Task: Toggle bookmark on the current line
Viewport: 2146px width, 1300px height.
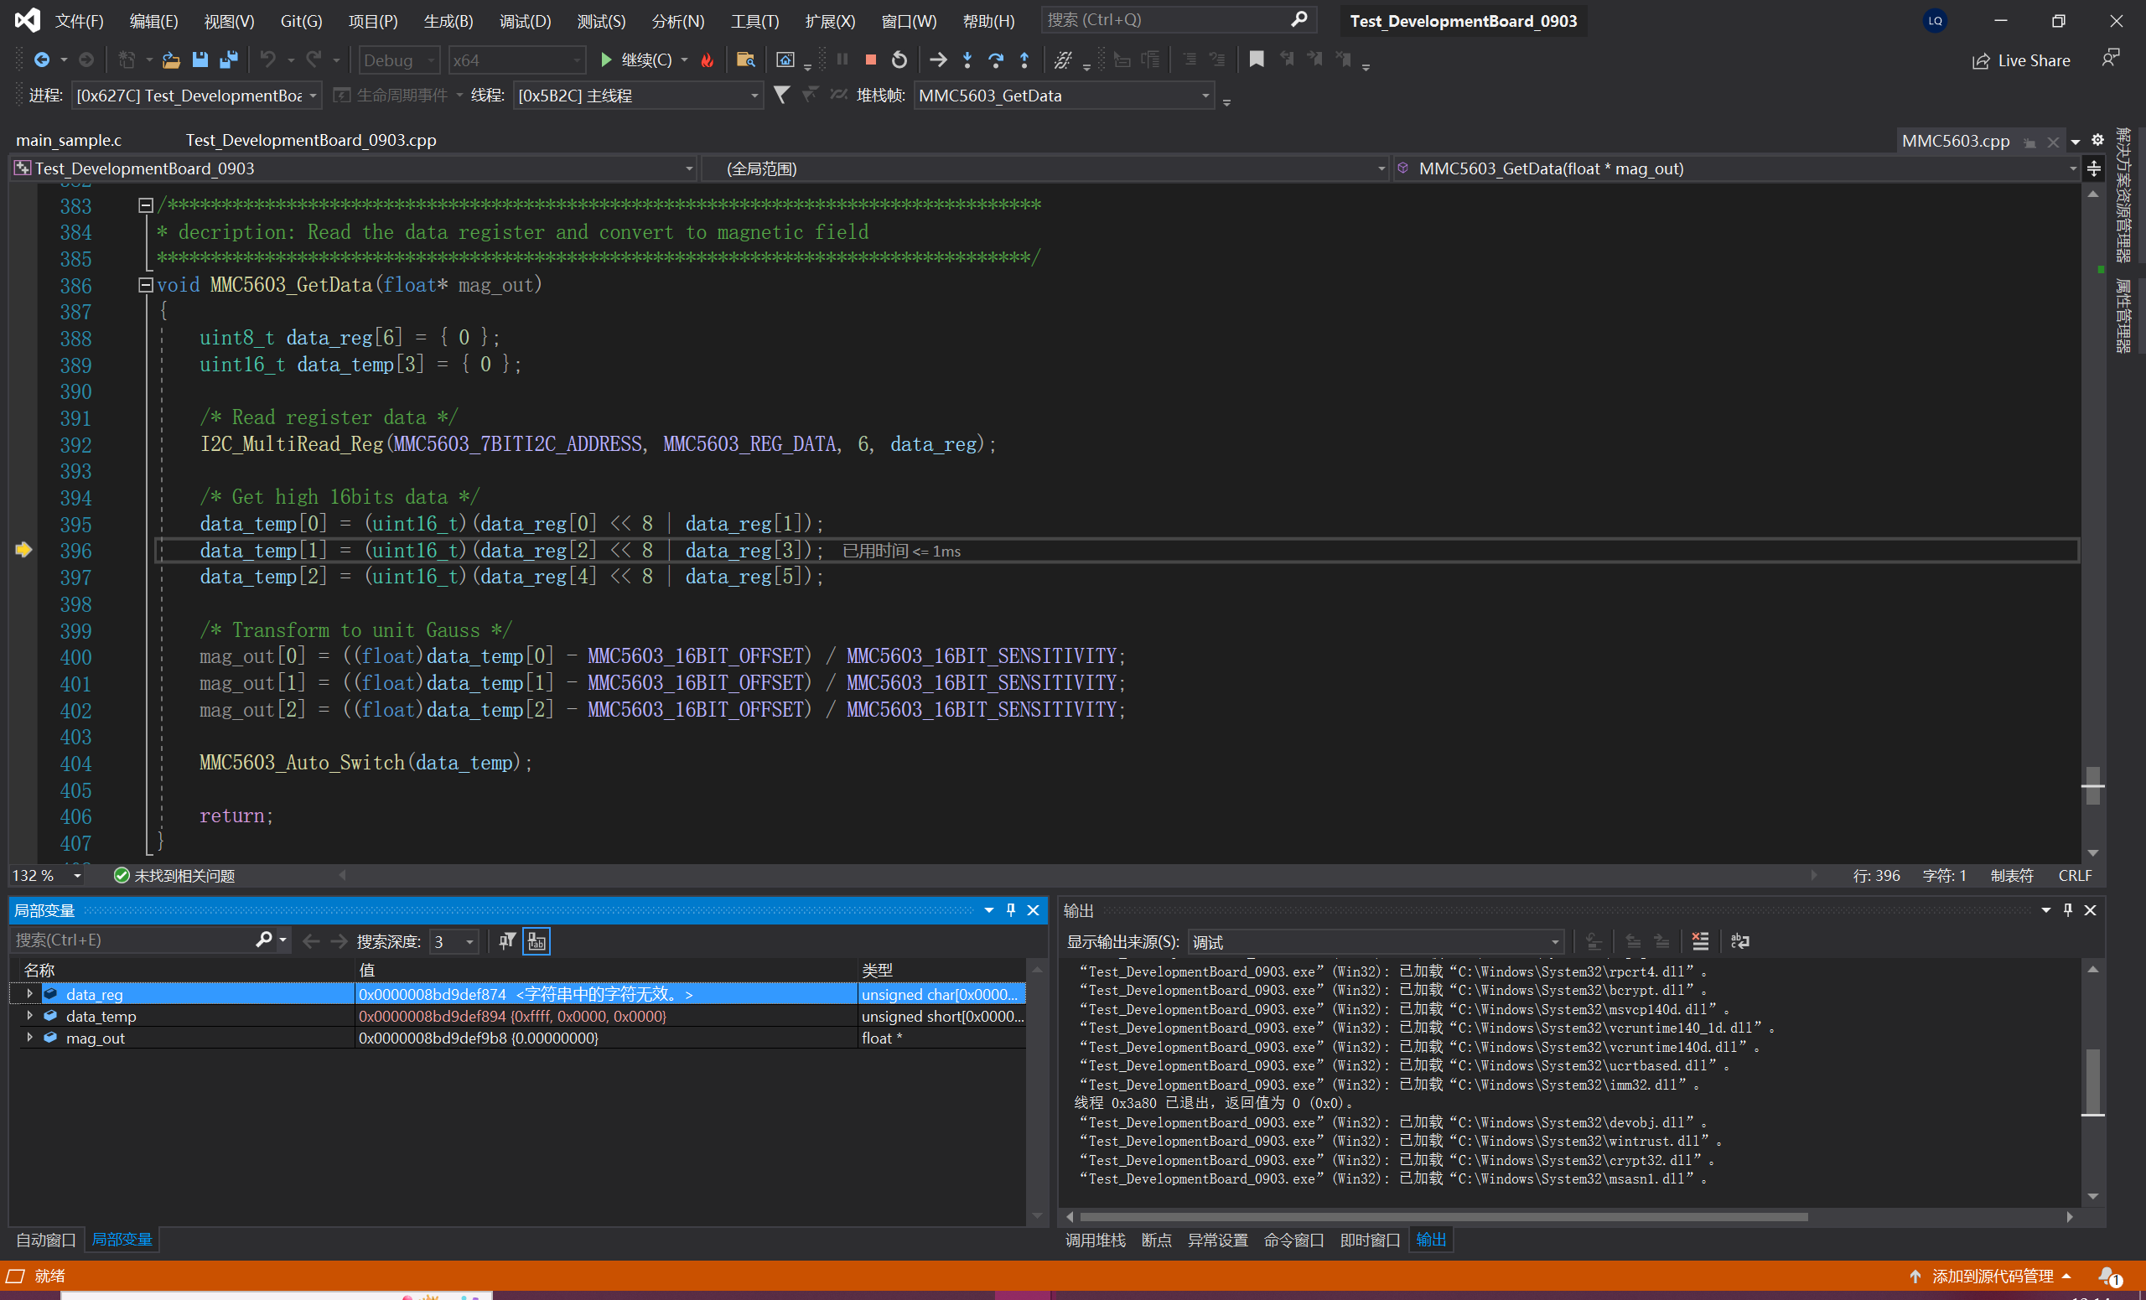Action: pyautogui.click(x=1256, y=60)
